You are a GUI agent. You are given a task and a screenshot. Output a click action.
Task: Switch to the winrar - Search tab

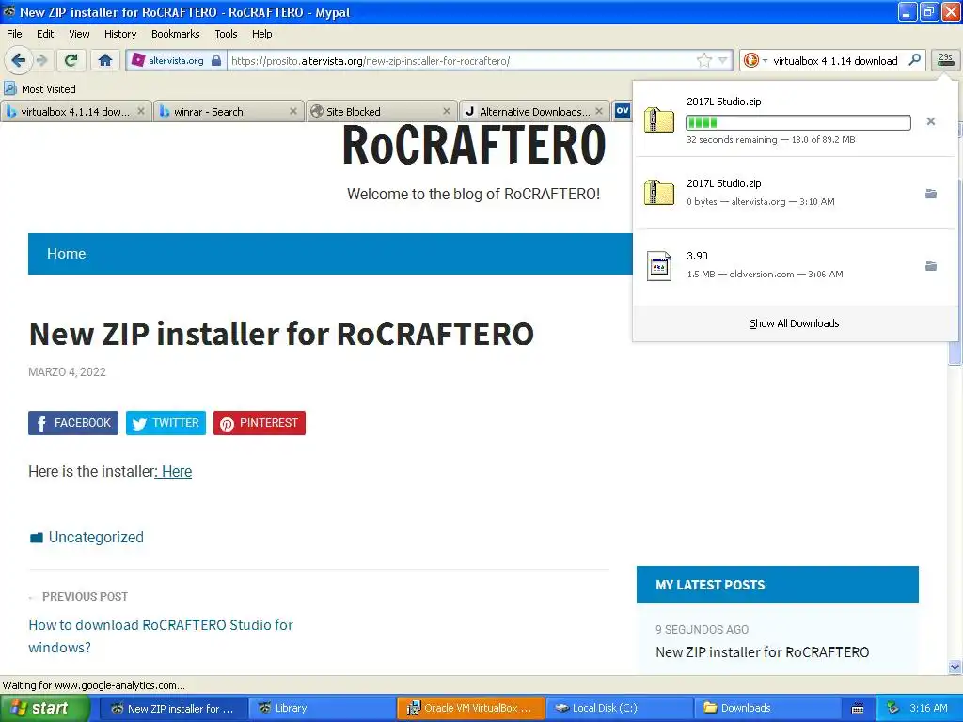pos(229,112)
